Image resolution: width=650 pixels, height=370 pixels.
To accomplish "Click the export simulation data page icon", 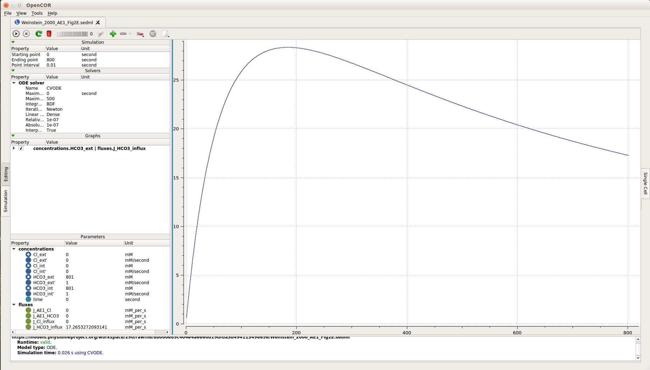I will click(165, 34).
